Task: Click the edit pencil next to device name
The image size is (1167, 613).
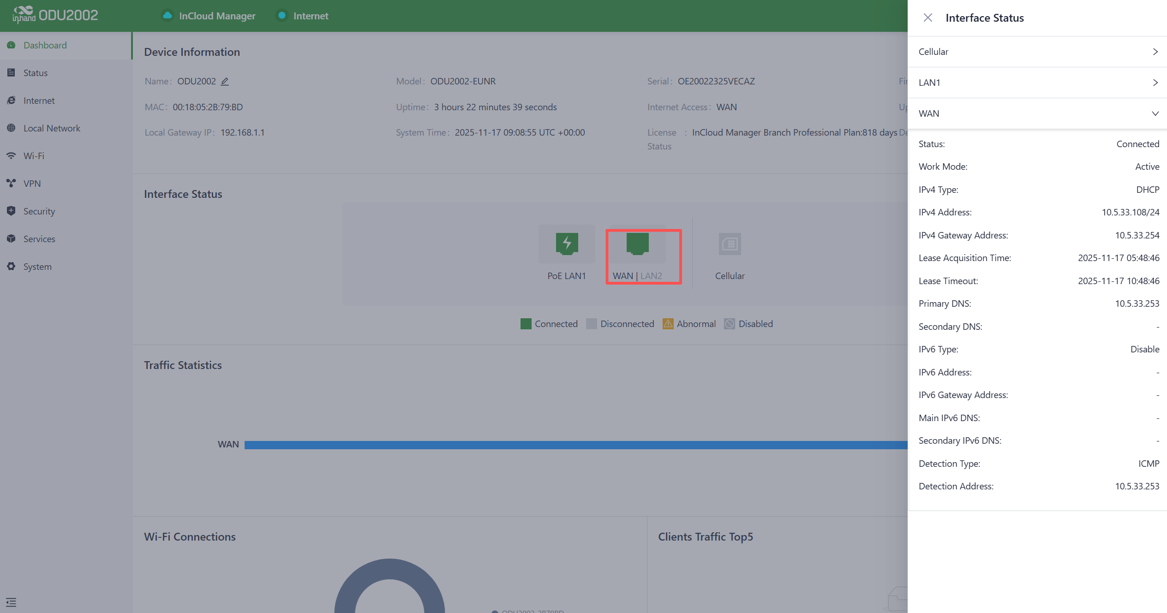Action: [x=225, y=82]
